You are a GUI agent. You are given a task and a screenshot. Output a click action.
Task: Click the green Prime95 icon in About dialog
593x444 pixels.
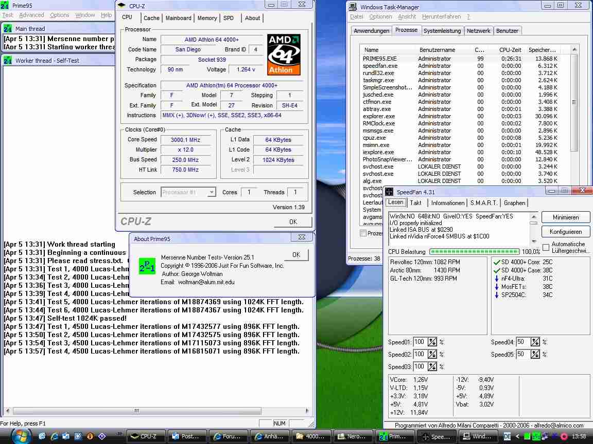tap(147, 266)
